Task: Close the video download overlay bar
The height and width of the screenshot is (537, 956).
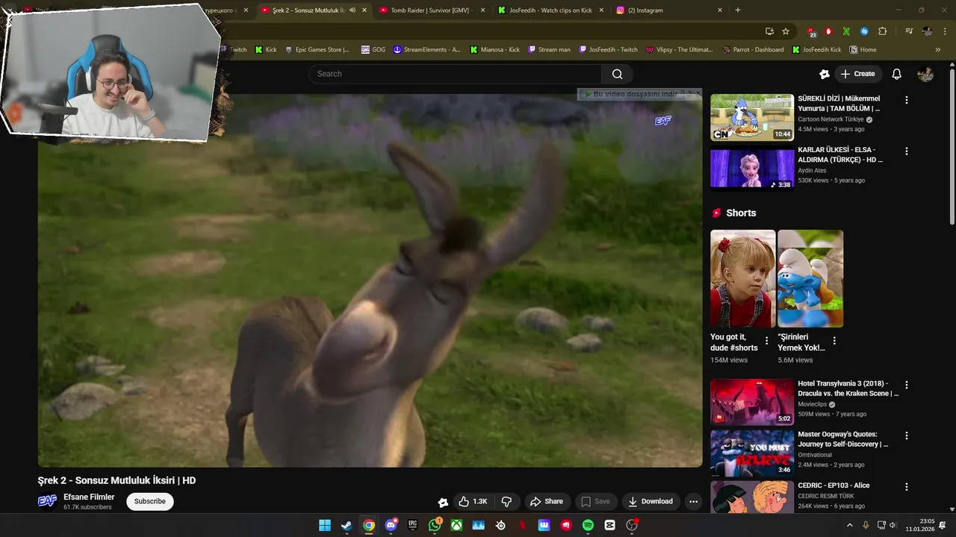Action: pyautogui.click(x=698, y=94)
